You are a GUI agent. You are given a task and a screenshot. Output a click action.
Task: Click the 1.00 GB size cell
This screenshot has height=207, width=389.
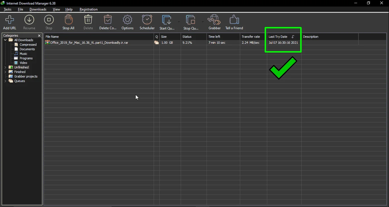[x=167, y=43]
